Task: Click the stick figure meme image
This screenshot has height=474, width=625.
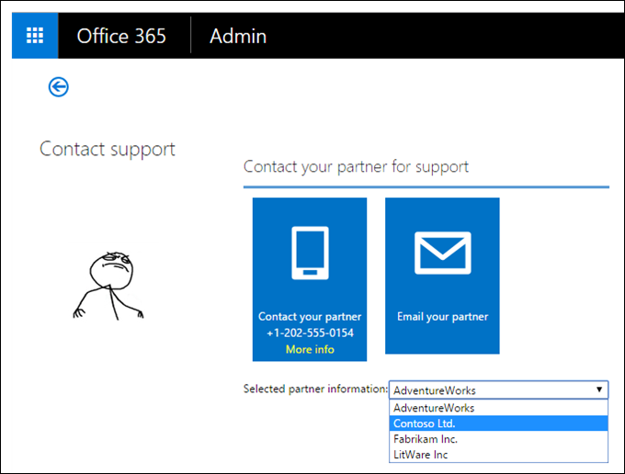Action: pyautogui.click(x=109, y=283)
